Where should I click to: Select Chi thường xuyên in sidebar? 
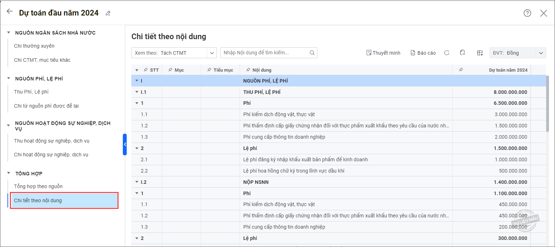[34, 46]
